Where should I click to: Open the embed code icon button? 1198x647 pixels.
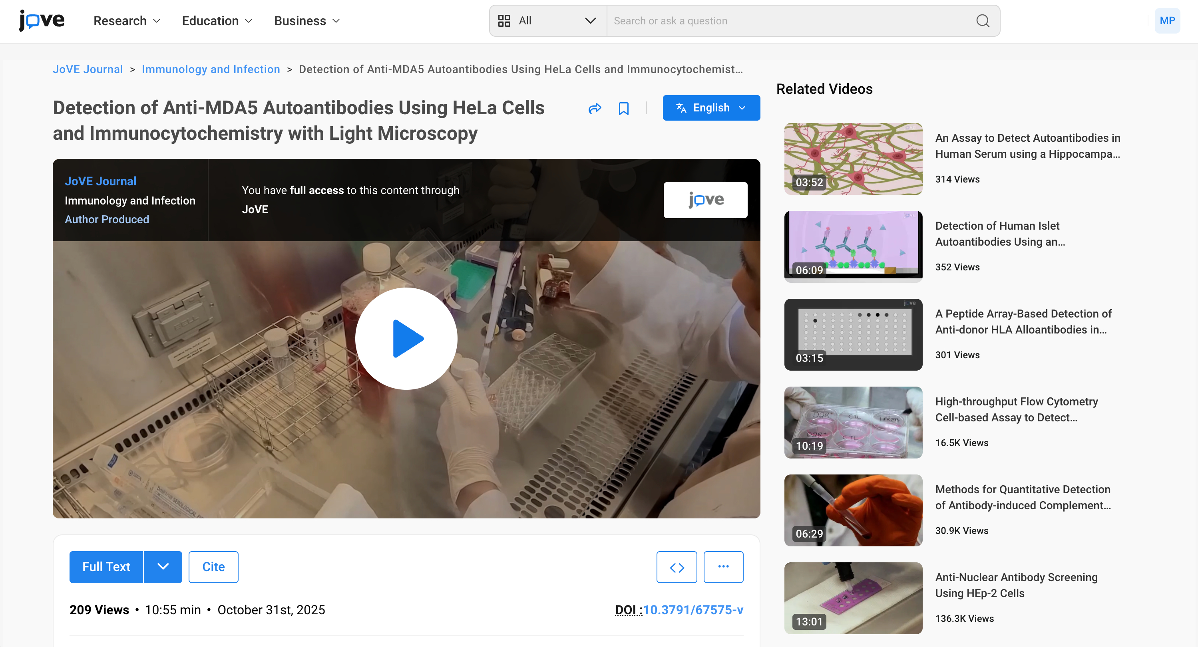tap(677, 567)
